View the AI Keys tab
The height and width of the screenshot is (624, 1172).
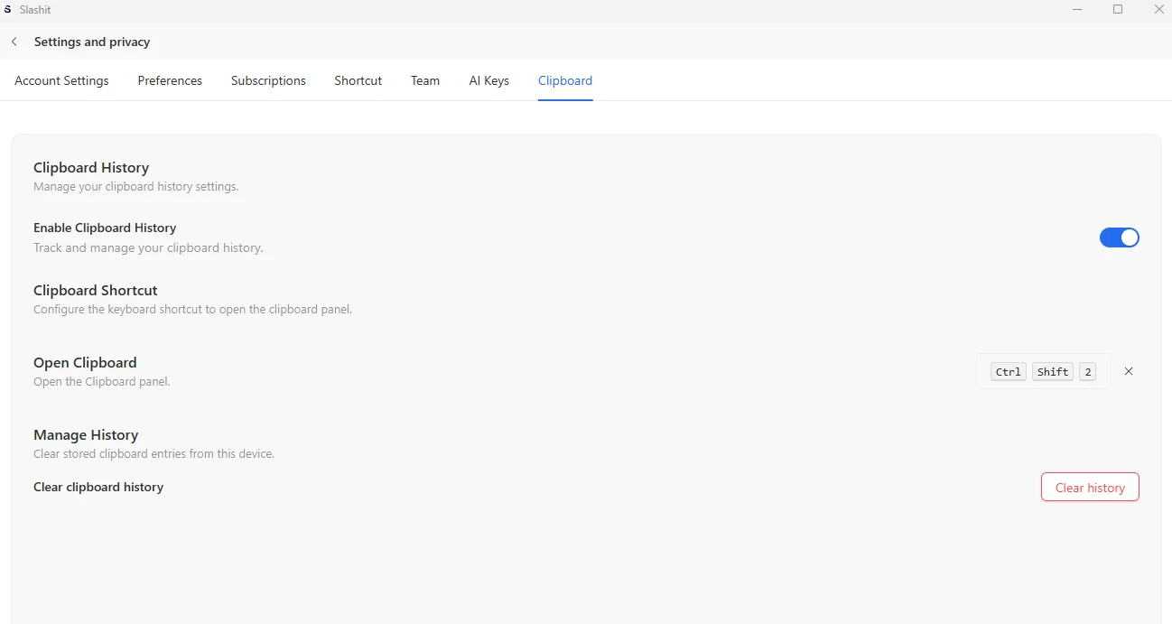489,80
